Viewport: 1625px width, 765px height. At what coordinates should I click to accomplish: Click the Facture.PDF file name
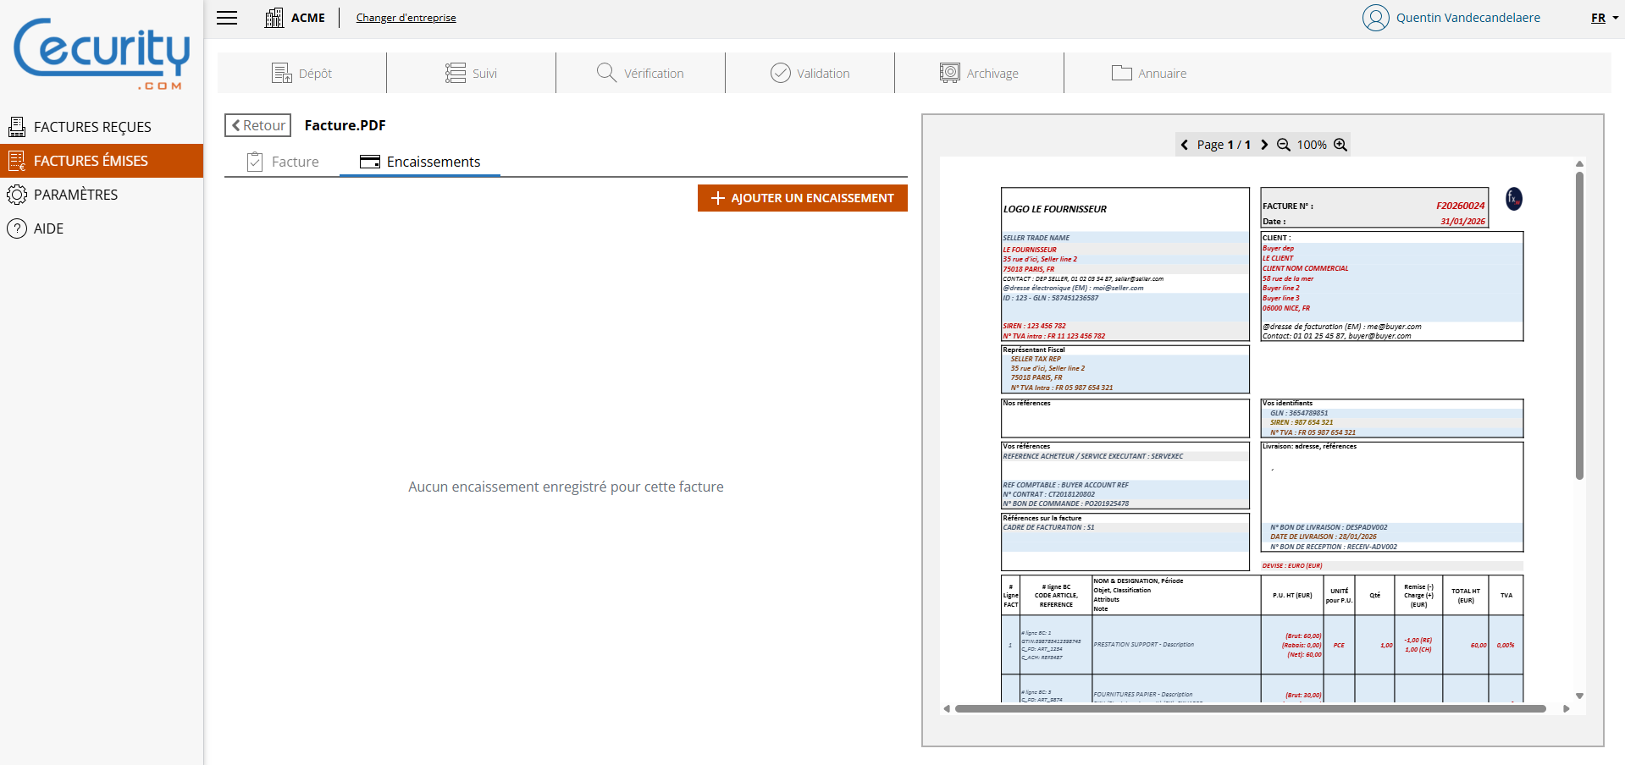point(345,125)
